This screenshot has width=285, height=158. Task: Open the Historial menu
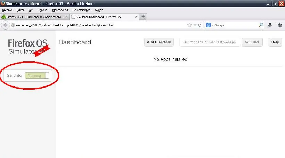42,10
